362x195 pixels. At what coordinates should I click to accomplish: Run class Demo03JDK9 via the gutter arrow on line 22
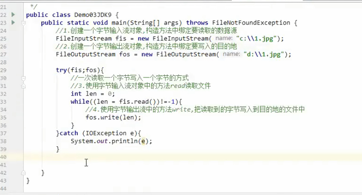[x=13, y=15]
